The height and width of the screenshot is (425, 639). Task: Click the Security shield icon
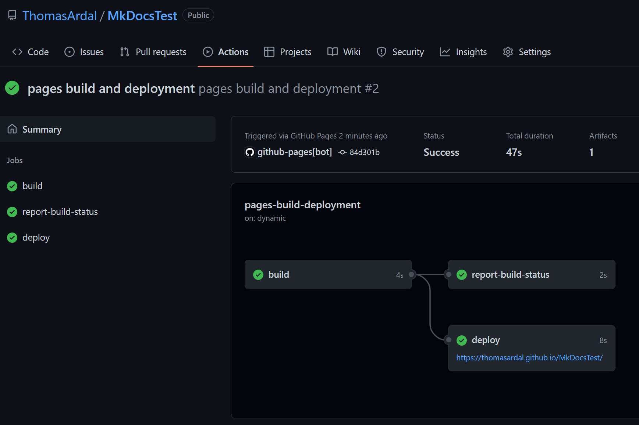point(381,52)
